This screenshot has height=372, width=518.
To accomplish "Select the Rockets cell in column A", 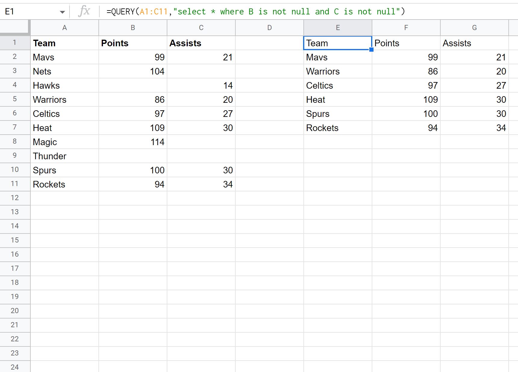I will 64,184.
